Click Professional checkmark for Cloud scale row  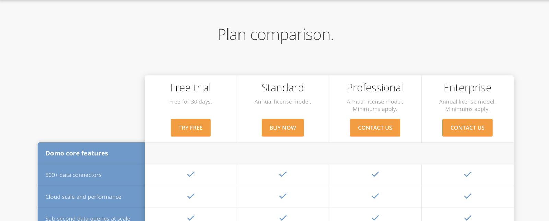point(375,196)
